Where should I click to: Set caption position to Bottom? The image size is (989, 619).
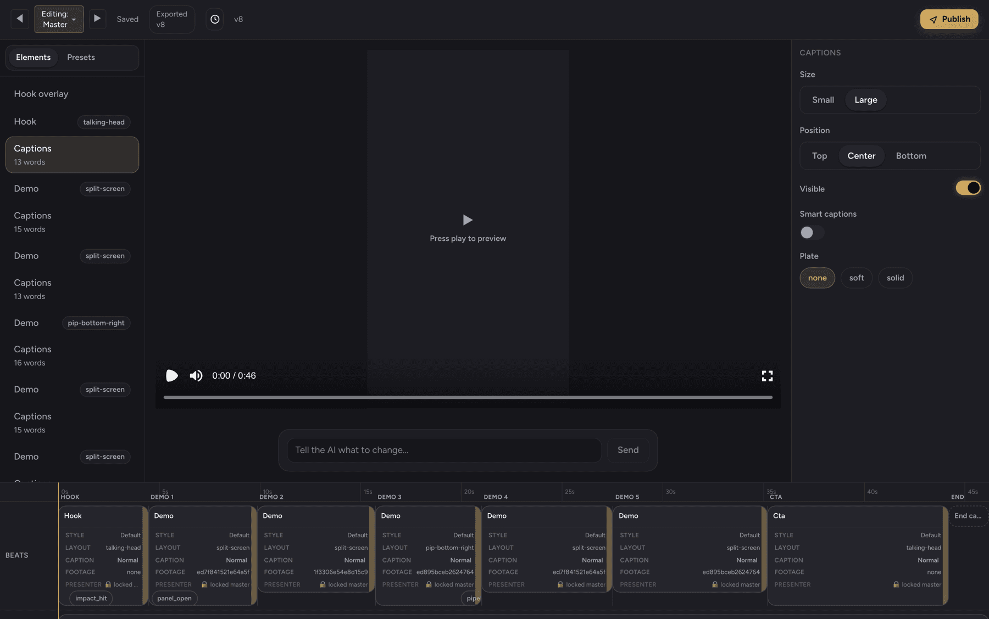910,156
